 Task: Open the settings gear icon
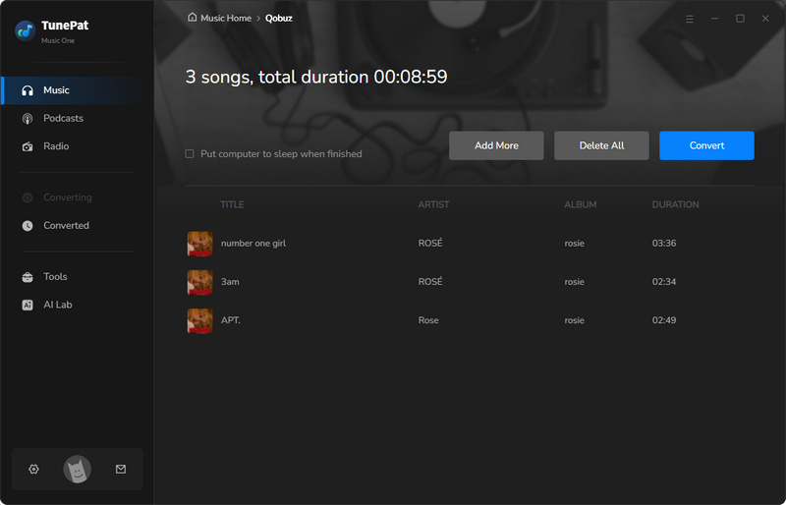point(33,470)
